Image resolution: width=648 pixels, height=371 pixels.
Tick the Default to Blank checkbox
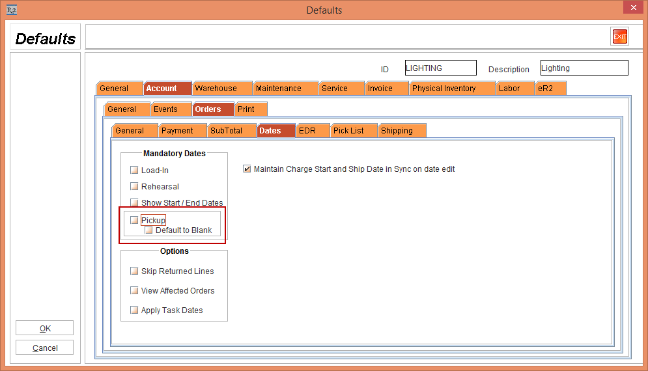tap(149, 230)
